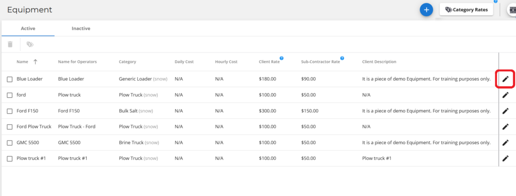Open Category Rates button
This screenshot has height=196, width=516.
(466, 10)
